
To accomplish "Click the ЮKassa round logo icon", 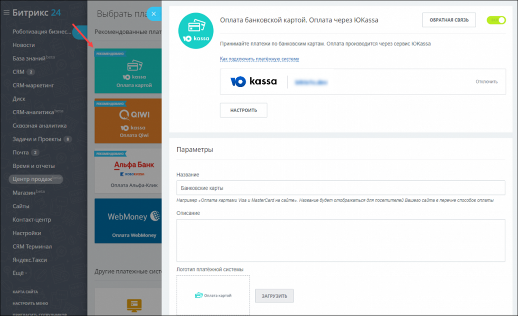I will pos(196,31).
